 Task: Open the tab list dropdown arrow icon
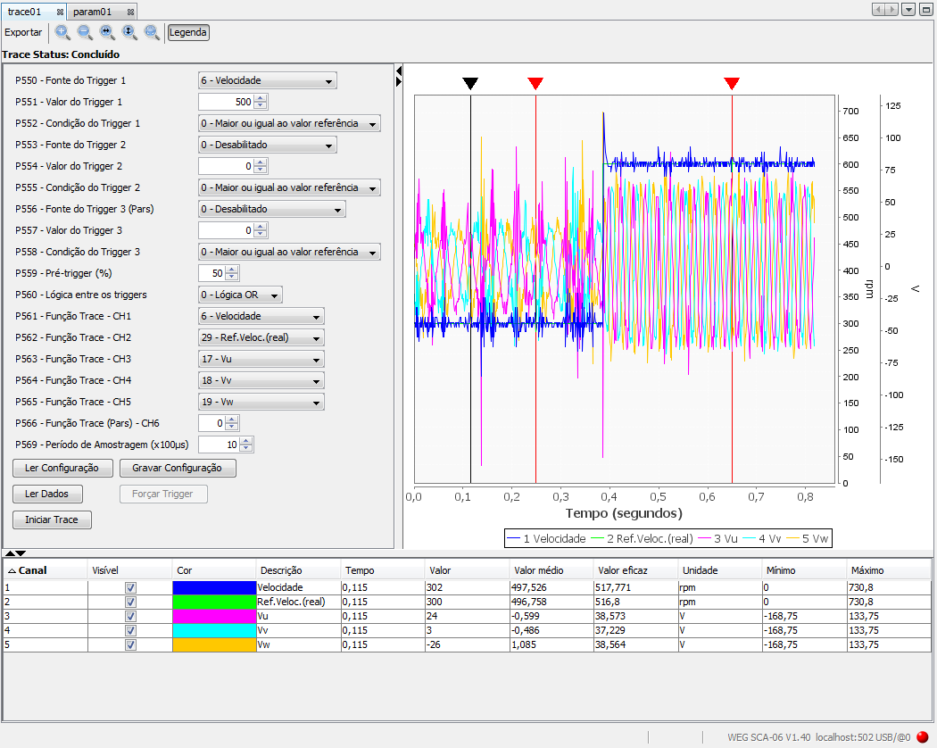[908, 9]
